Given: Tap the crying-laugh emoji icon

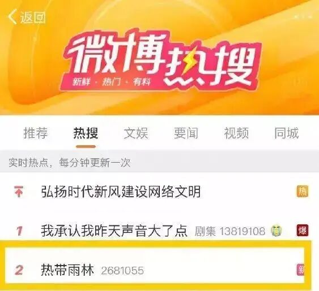Looking at the screenshot, I should coord(277,231).
